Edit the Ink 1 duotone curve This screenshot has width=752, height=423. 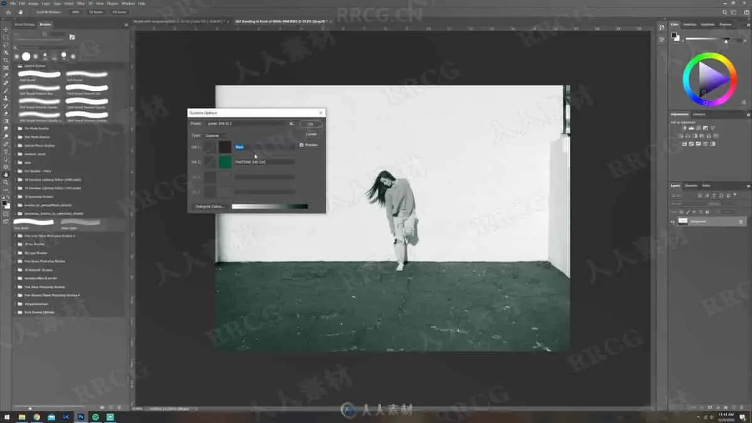(x=210, y=147)
